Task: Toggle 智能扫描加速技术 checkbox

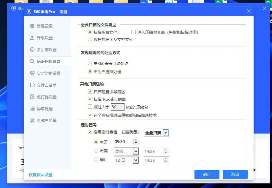Action: (x=90, y=115)
